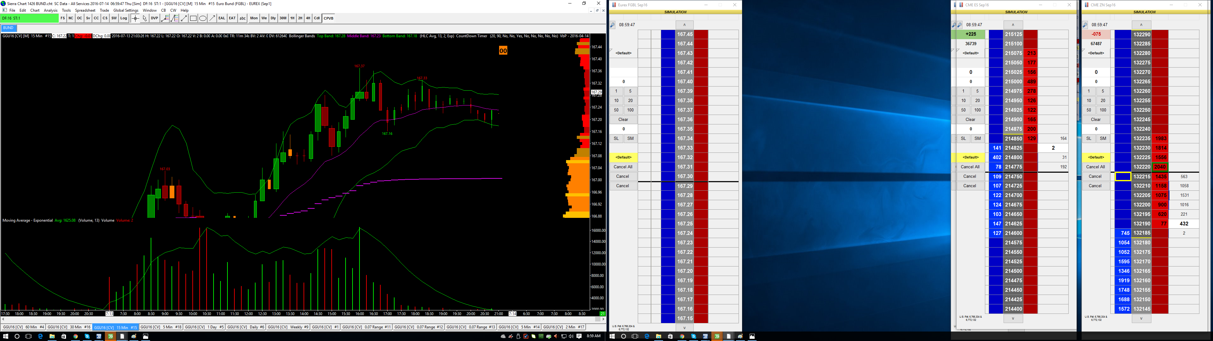Click the abc text tool
Screen dimensions: 1213x341
point(243,18)
